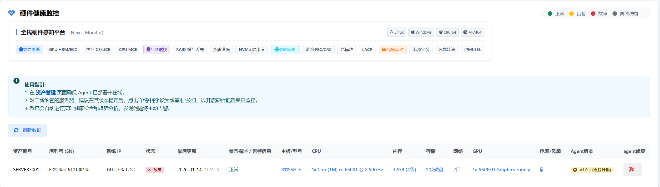The width and height of the screenshot is (660, 187).
Task: Click the heartbeat icon beside 硬件健康监控
Action: [x=12, y=13]
